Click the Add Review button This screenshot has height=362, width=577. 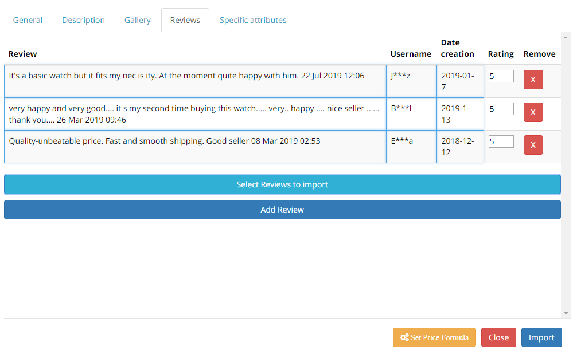[282, 210]
